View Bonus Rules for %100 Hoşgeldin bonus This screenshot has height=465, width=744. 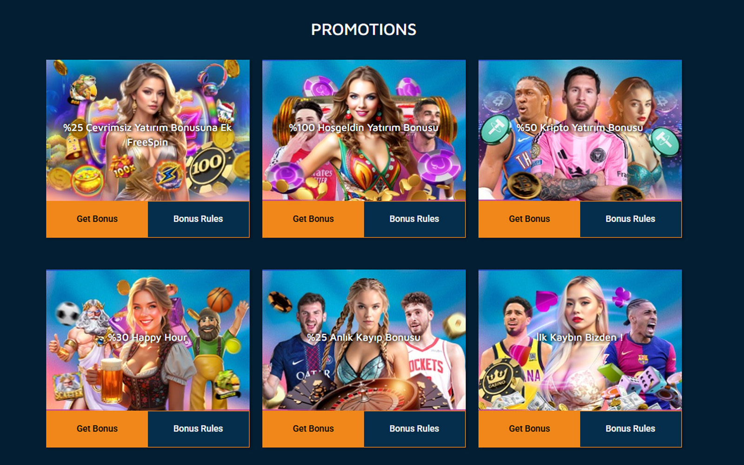(x=414, y=219)
